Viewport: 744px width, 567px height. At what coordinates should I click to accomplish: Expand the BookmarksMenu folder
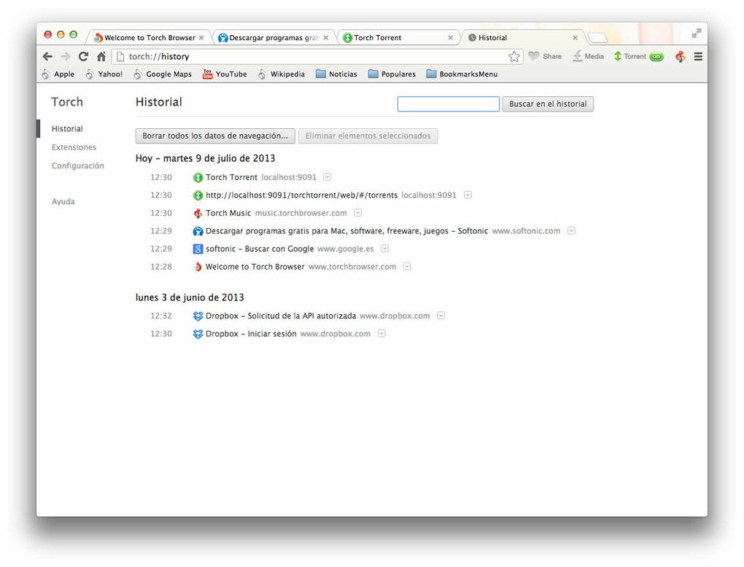click(462, 74)
